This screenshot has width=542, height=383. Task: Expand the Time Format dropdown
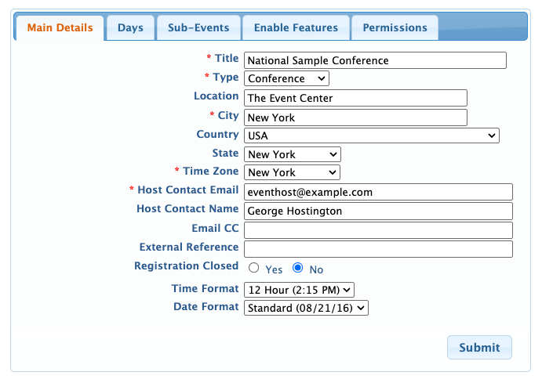(299, 290)
